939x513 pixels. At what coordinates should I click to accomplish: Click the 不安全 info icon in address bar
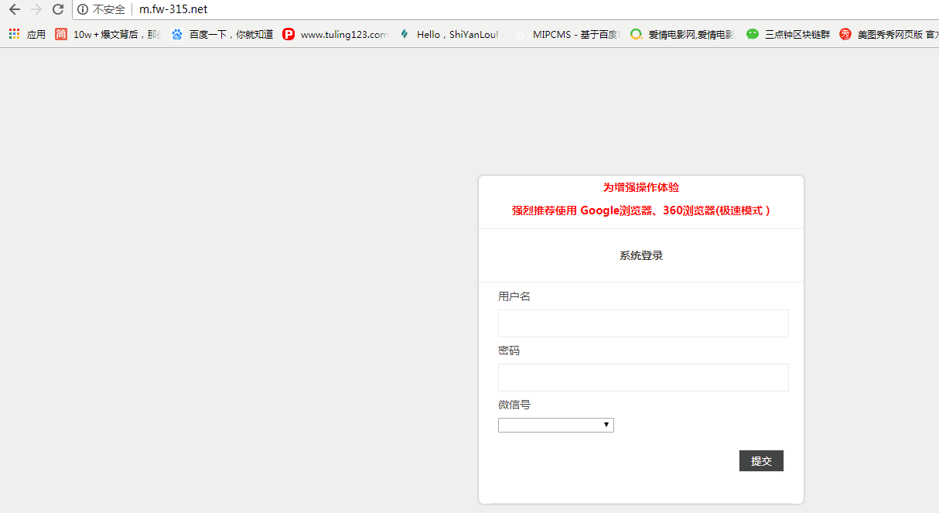[82, 10]
